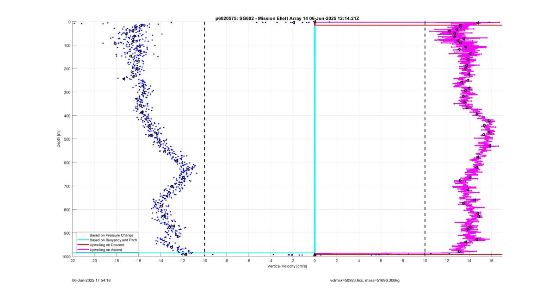Click x-axis tick label '12'
This screenshot has width=555, height=288.
click(447, 260)
